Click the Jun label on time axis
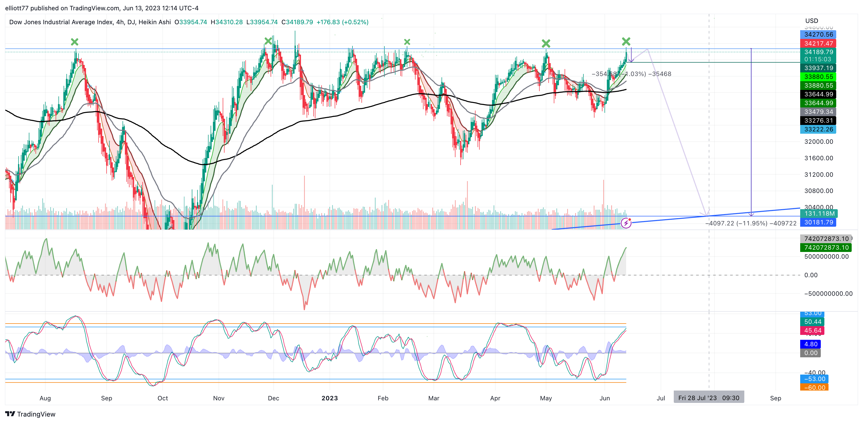Viewport: 863px width, 423px height. click(605, 398)
